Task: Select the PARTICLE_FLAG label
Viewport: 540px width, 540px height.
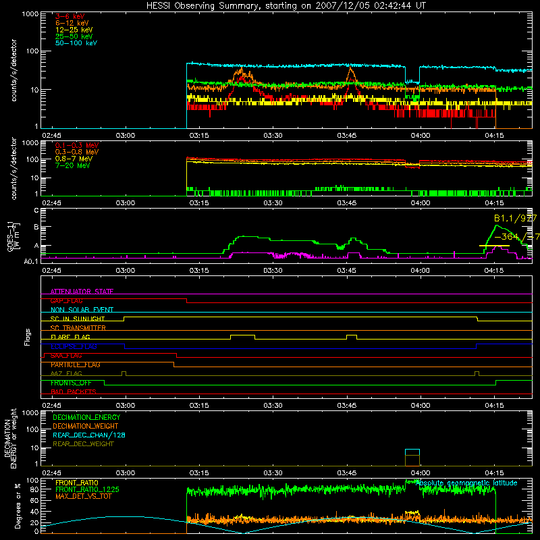Action: [x=76, y=364]
